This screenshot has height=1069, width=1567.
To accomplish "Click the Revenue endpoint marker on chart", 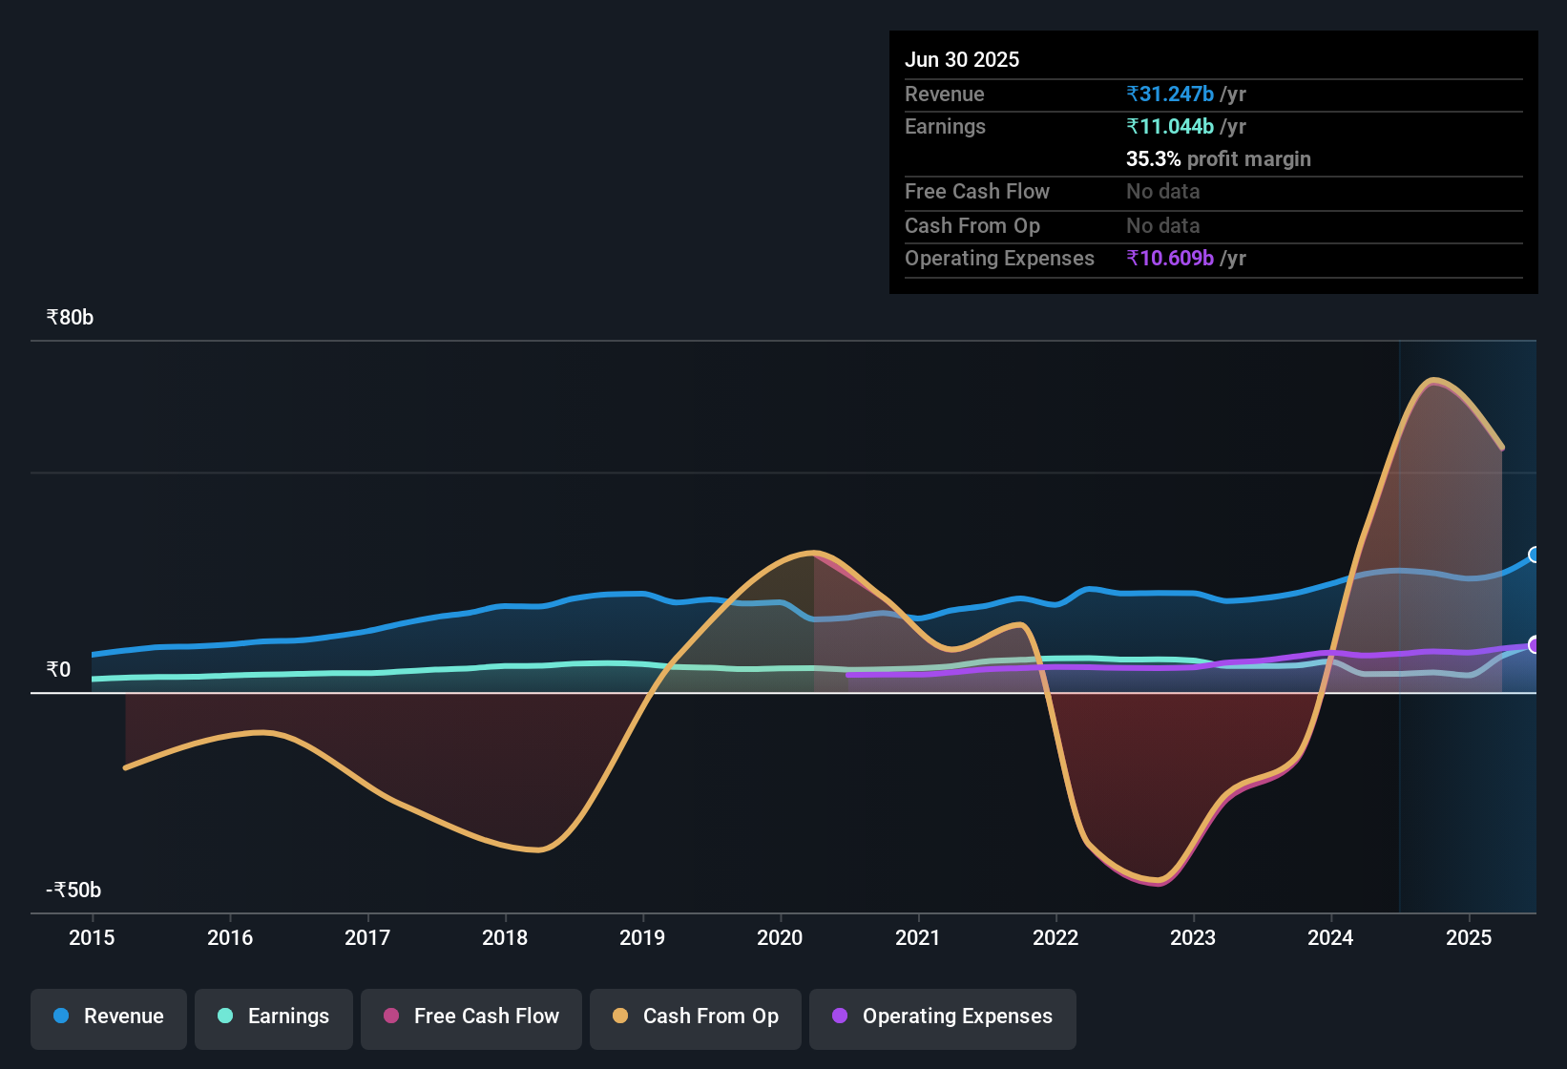I will click(1535, 555).
